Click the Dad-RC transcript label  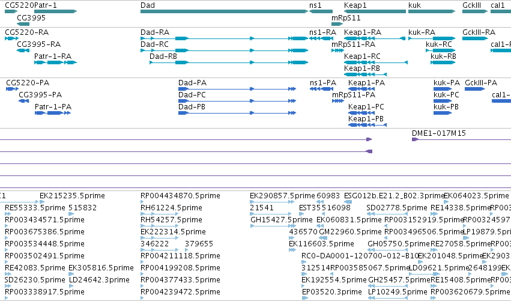154,44
